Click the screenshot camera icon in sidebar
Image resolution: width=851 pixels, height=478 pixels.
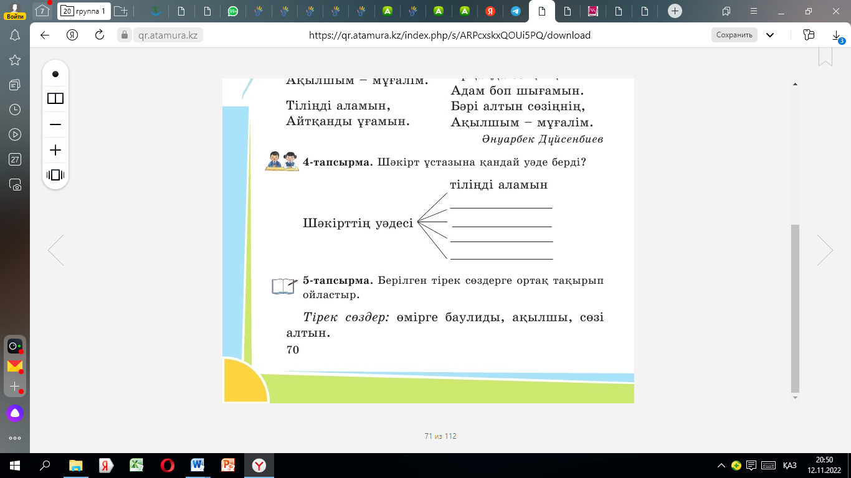pos(15,185)
